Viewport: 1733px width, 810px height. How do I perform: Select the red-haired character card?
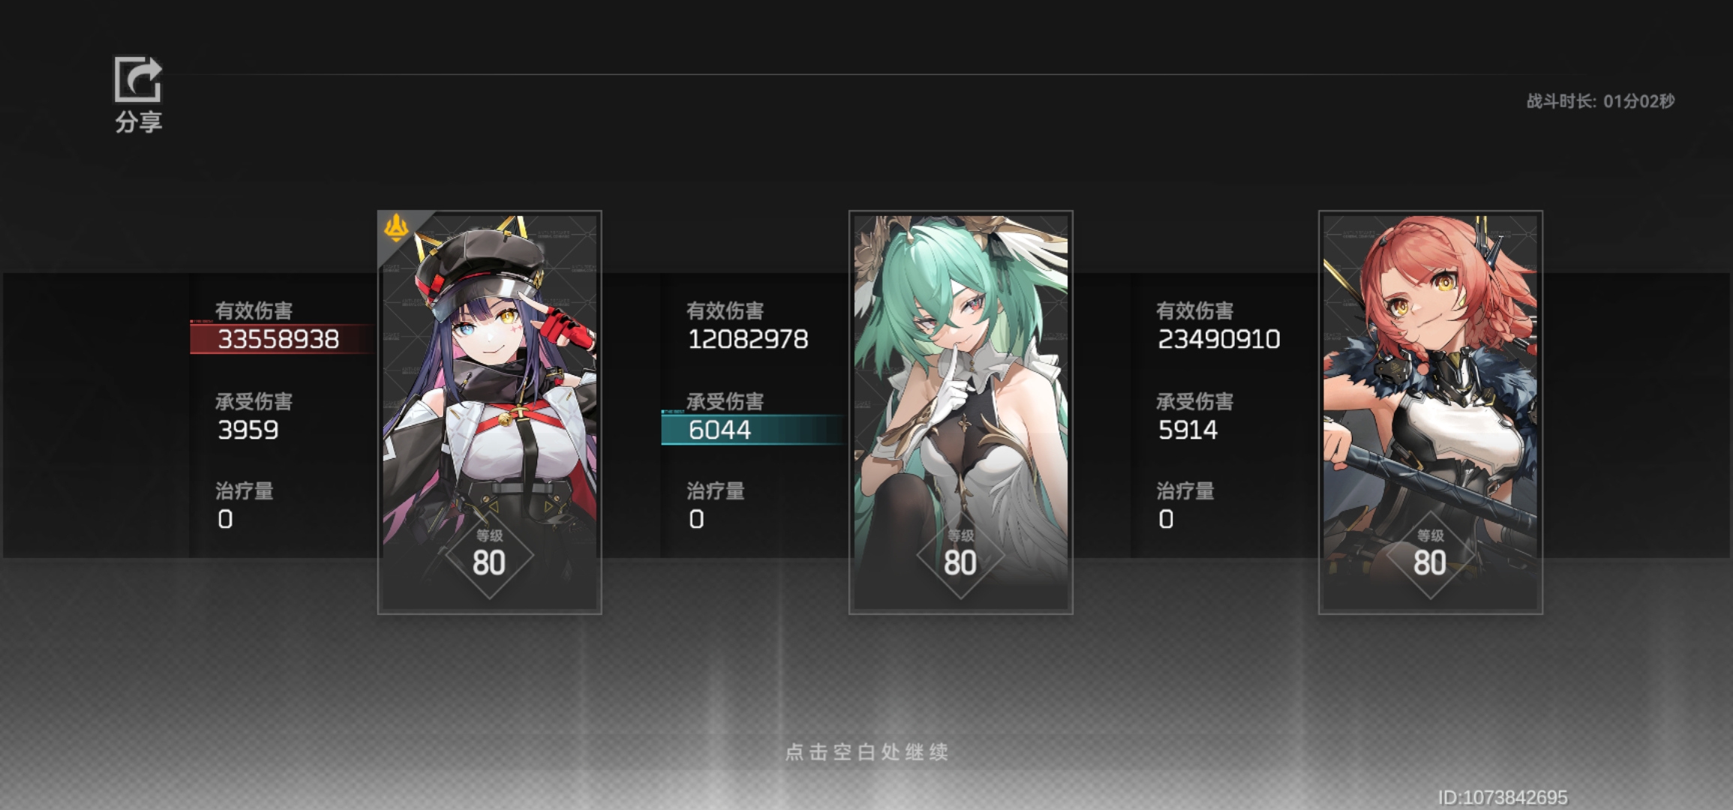1431,412
